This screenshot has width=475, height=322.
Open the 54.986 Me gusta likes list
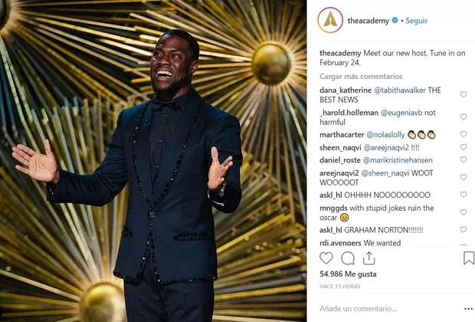coord(348,274)
